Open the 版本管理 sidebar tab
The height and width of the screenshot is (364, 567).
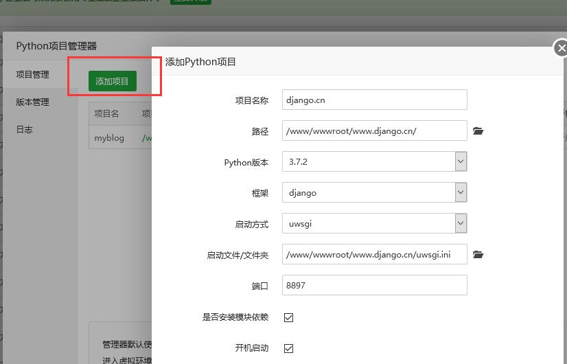tap(33, 102)
